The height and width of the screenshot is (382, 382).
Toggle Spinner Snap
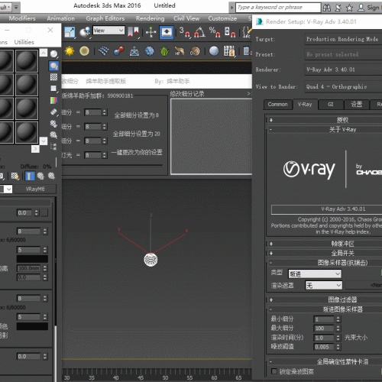230,32
